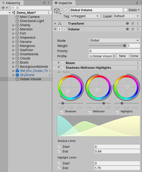This screenshot has height=172, width=142.
Task: Open the Bloom override kebab menu
Action: 138,63
